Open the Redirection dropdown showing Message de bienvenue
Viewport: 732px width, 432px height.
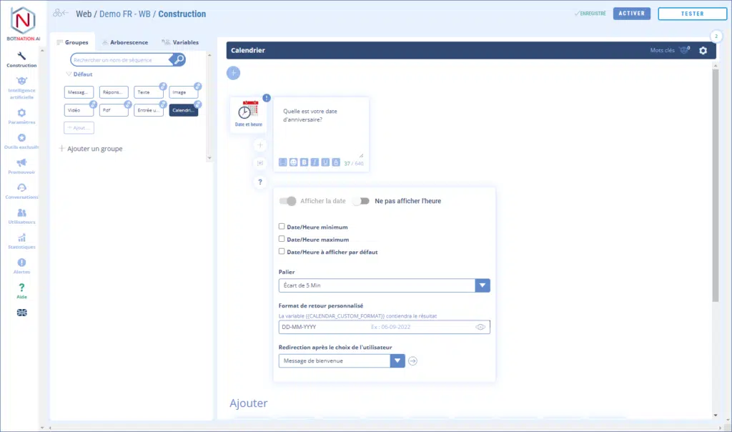(342, 360)
